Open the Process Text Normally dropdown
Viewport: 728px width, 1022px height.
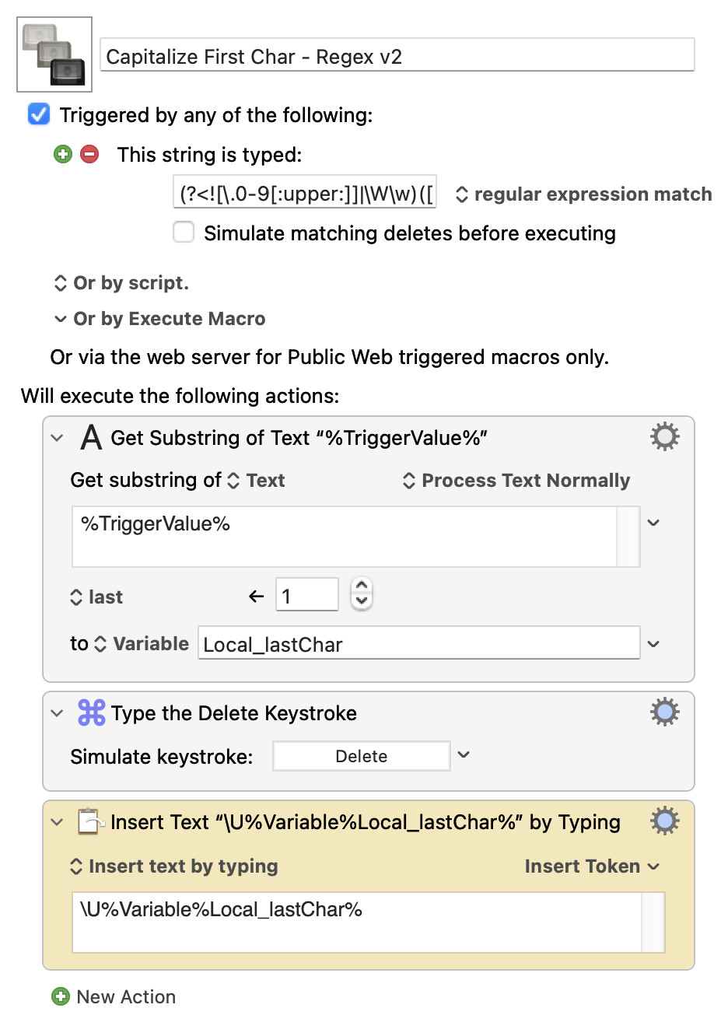click(516, 481)
